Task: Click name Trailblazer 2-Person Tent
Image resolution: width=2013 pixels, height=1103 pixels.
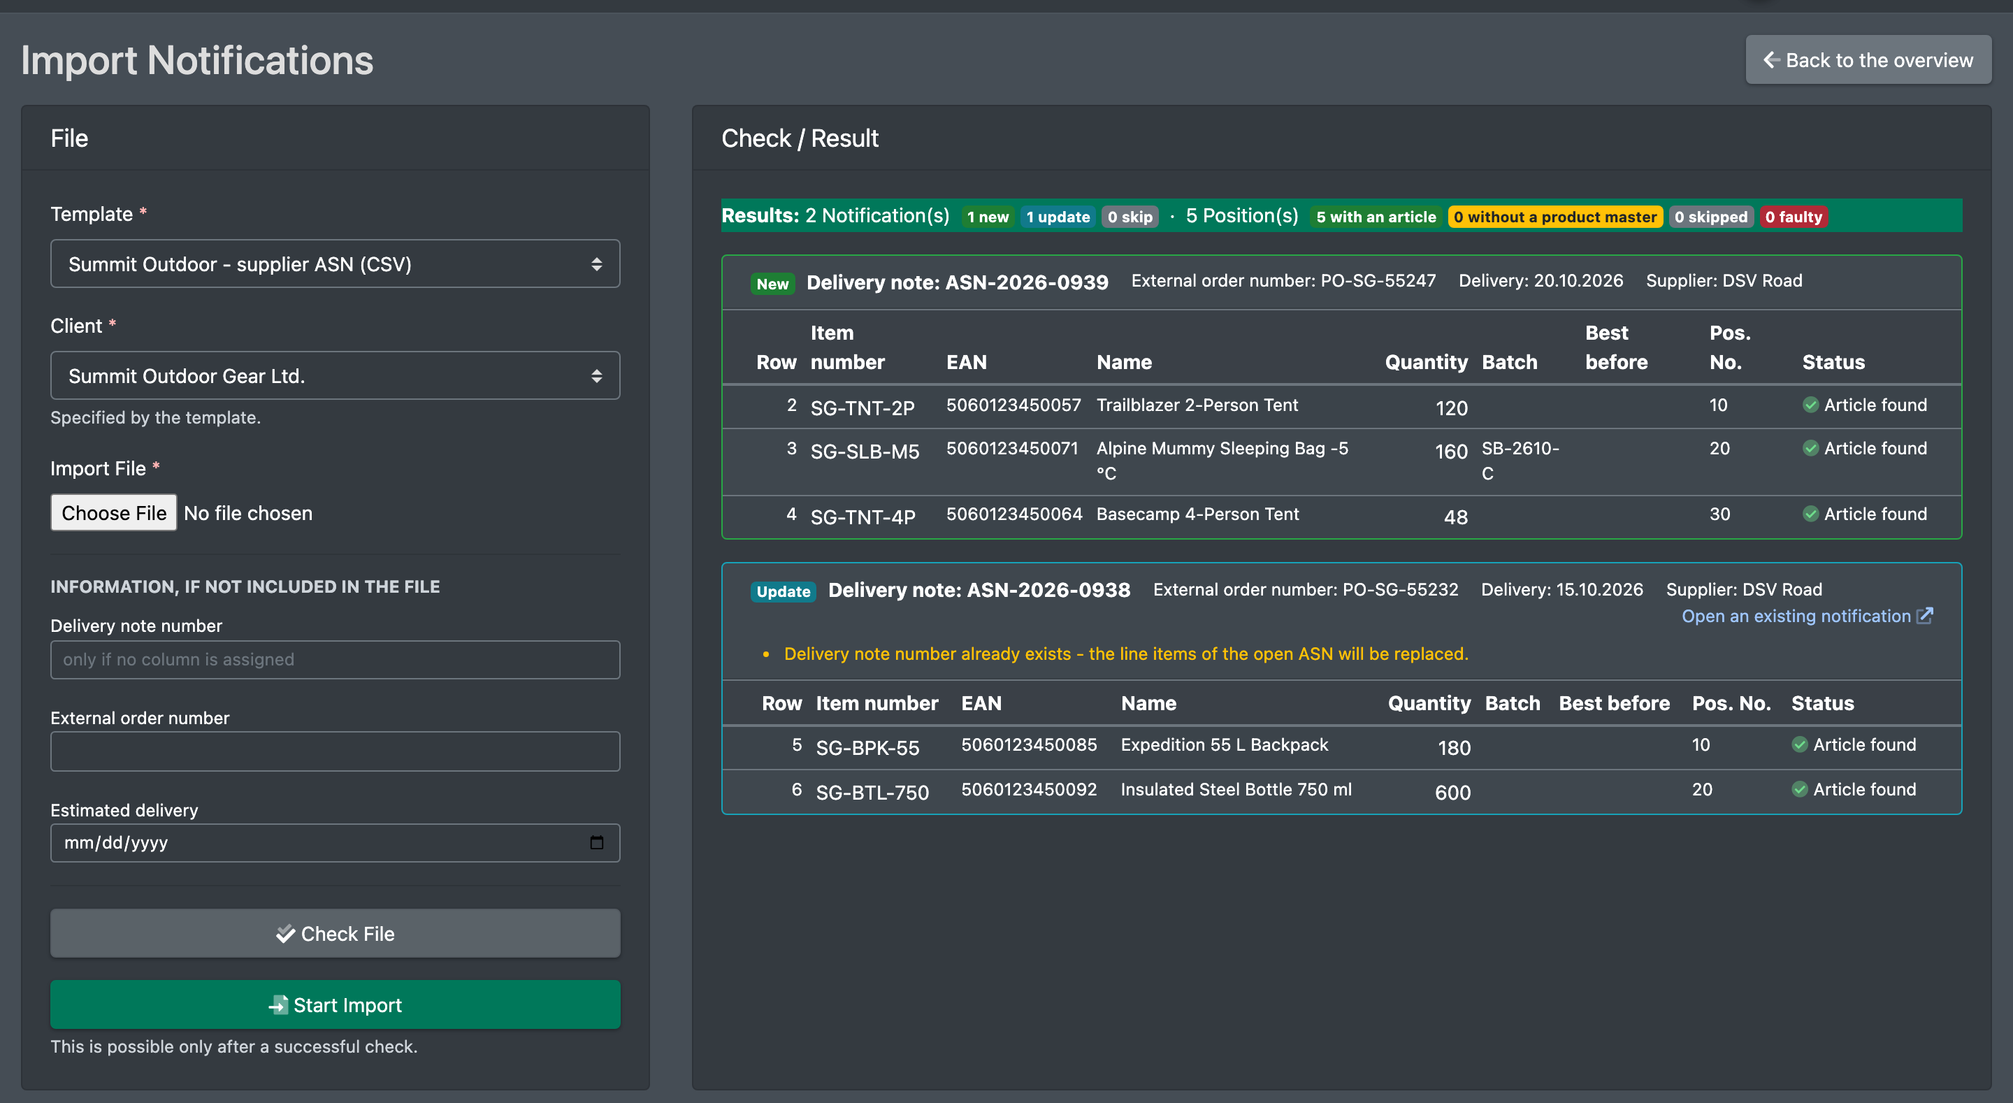Action: (x=1197, y=405)
